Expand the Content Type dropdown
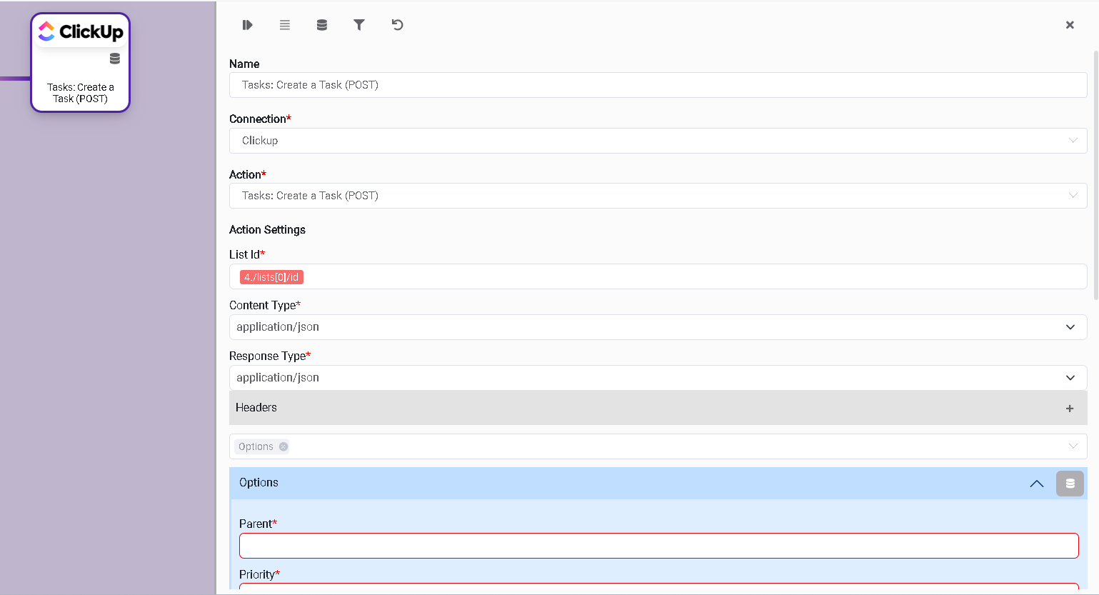The image size is (1099, 595). [x=657, y=327]
